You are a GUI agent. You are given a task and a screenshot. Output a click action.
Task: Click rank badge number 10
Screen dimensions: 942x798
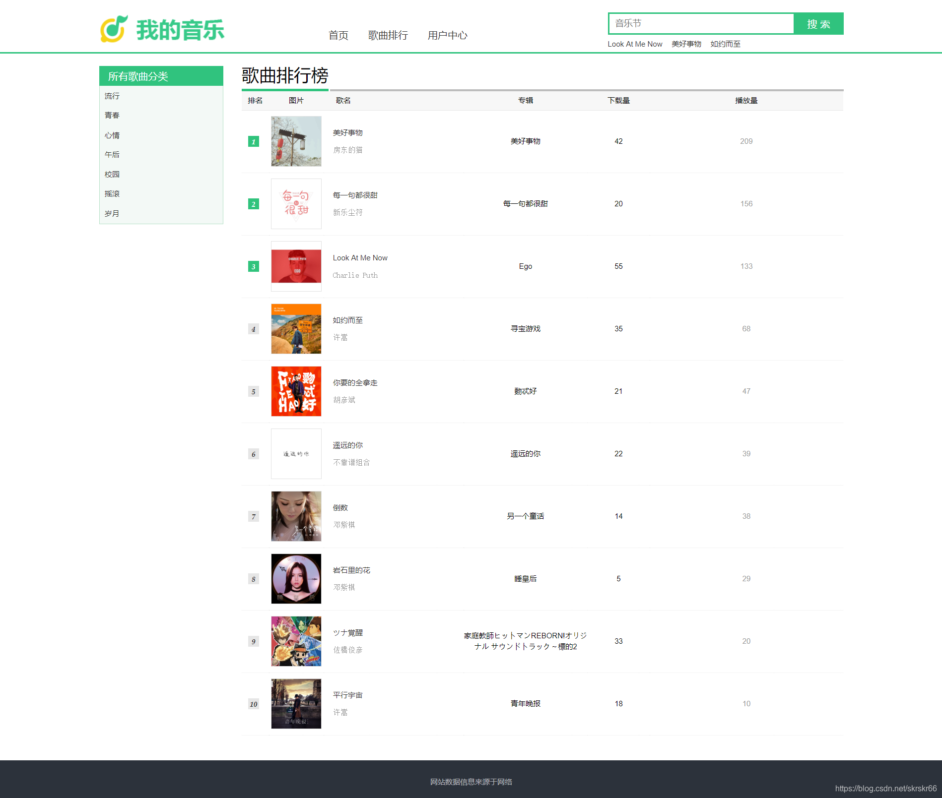click(x=254, y=704)
